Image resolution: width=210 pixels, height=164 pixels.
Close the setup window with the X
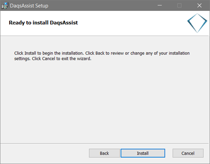click(x=199, y=5)
